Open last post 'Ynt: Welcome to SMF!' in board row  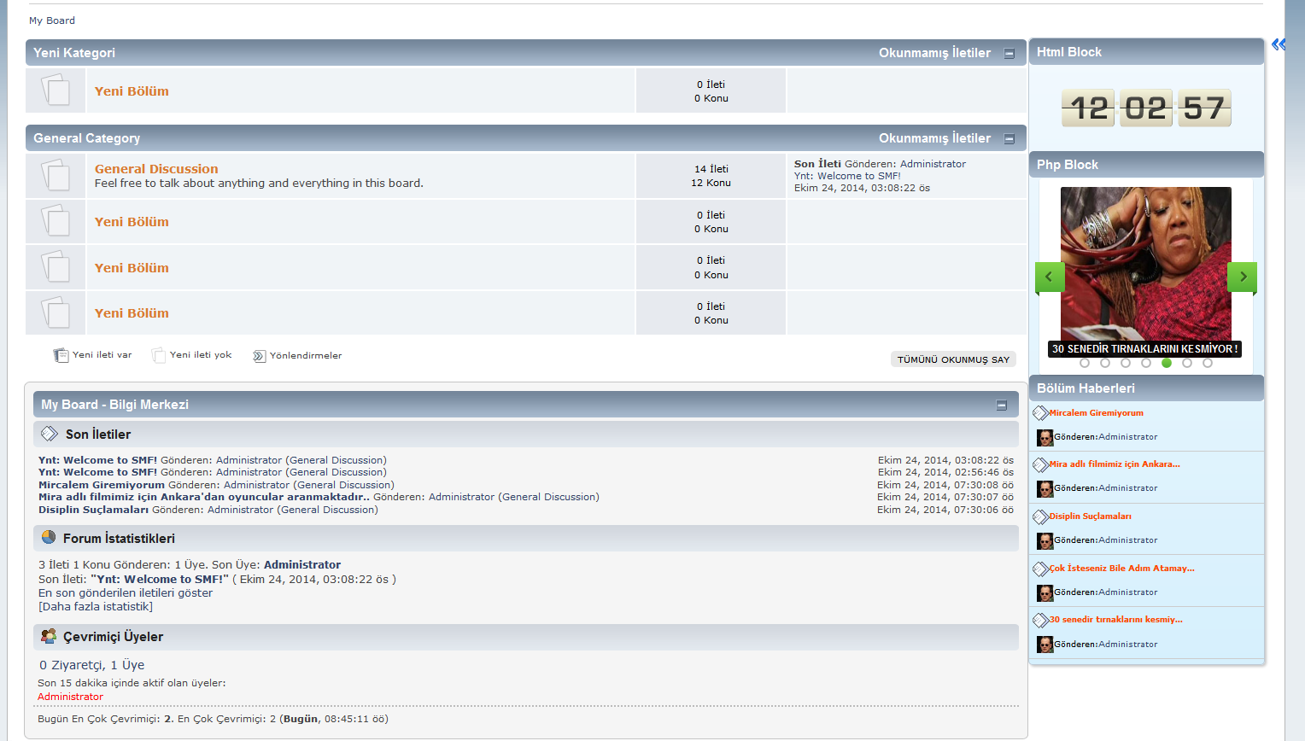(x=847, y=176)
